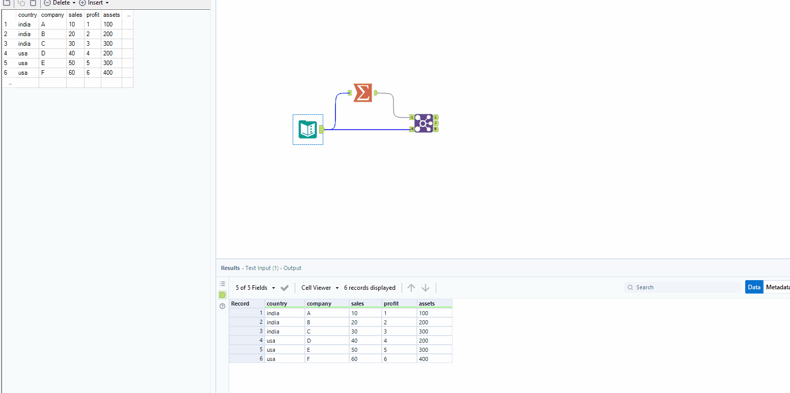Toggle the checkmark next to field count
The image size is (790, 393).
(x=285, y=287)
